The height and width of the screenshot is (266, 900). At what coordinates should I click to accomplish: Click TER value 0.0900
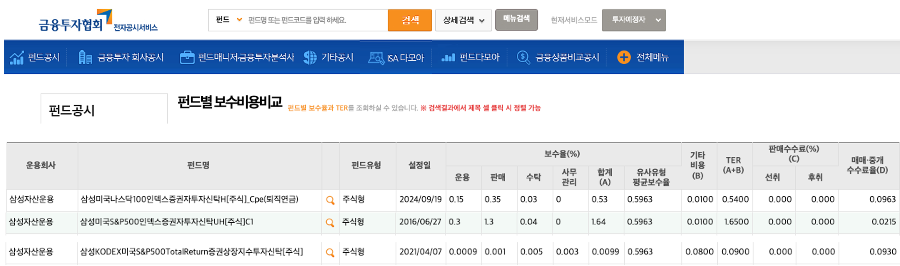click(736, 252)
